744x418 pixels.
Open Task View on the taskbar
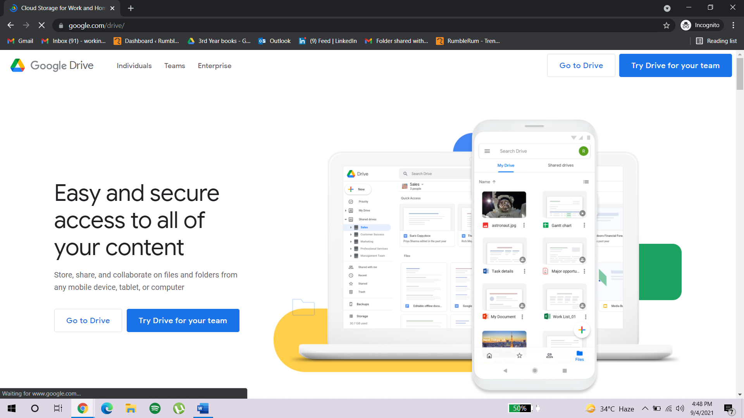click(x=58, y=408)
